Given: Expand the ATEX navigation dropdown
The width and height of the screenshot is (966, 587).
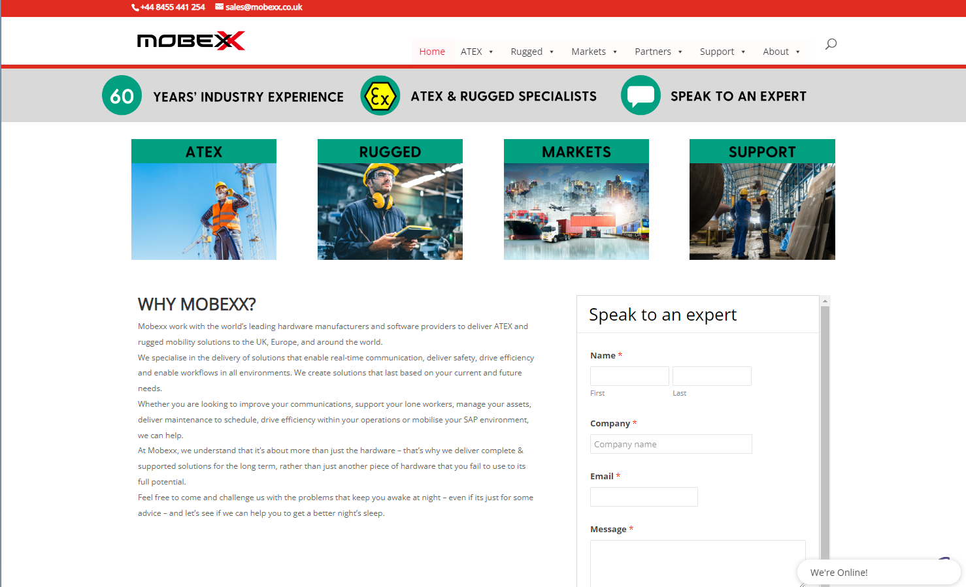Looking at the screenshot, I should [x=477, y=51].
